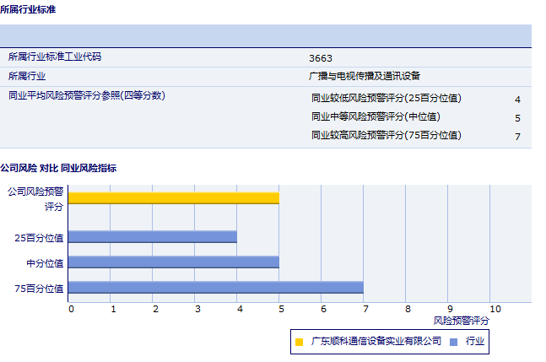546x362 pixels.
Task: Click 同业较低风险预警评分(25百分位值) text
Action: (x=387, y=98)
